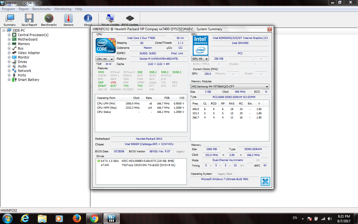Click the About info icon

[88, 19]
